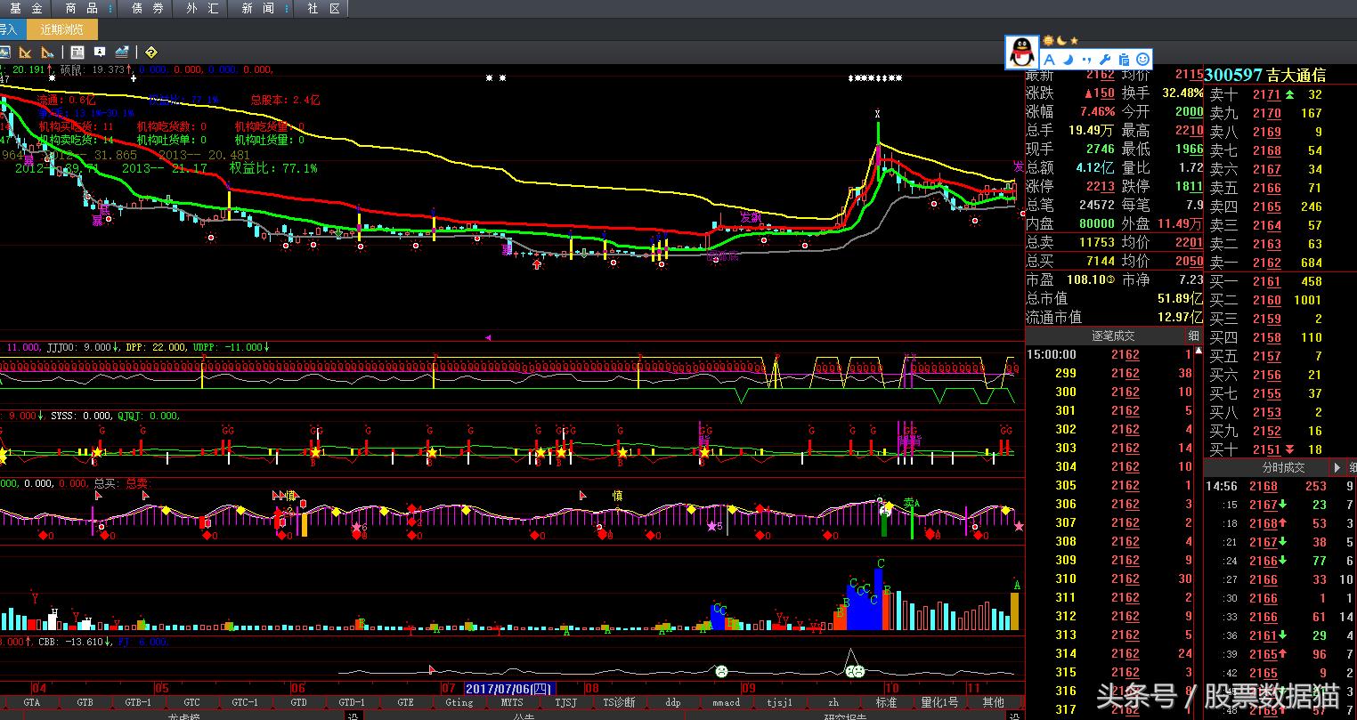Expand the 新闻 submenu dots

click(287, 8)
